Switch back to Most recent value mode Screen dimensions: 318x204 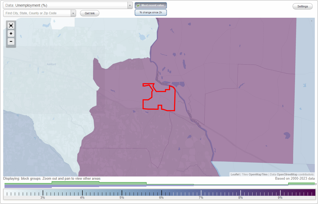click(151, 5)
